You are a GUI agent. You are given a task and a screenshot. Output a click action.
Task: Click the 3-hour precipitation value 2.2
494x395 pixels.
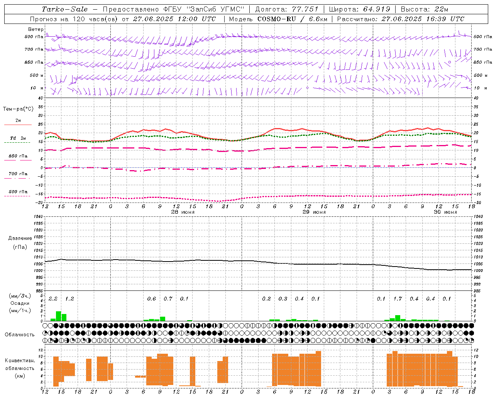coord(53,299)
